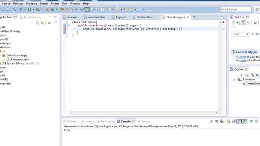Image resolution: width=260 pixels, height=146 pixels.
Task: Open Package Explorer View Menu triangle
Action: (x=56, y=22)
